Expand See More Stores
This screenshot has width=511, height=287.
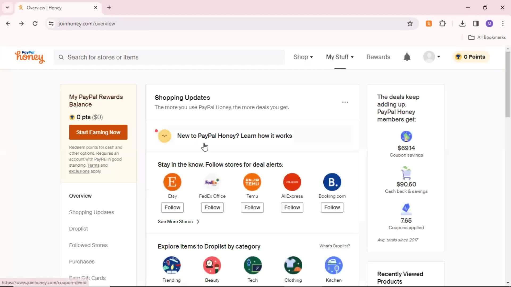(178, 222)
